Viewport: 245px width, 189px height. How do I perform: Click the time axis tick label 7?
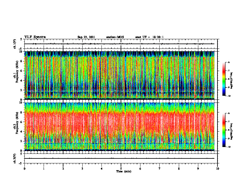tap(160, 169)
